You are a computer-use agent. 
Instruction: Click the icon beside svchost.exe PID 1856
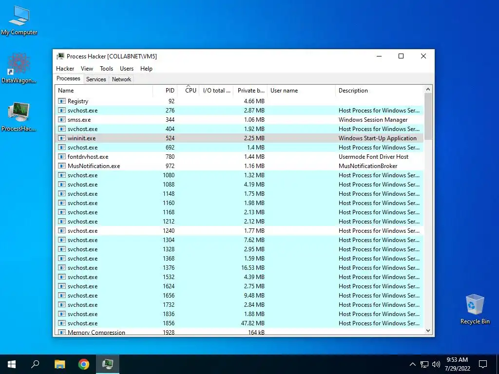click(x=62, y=323)
